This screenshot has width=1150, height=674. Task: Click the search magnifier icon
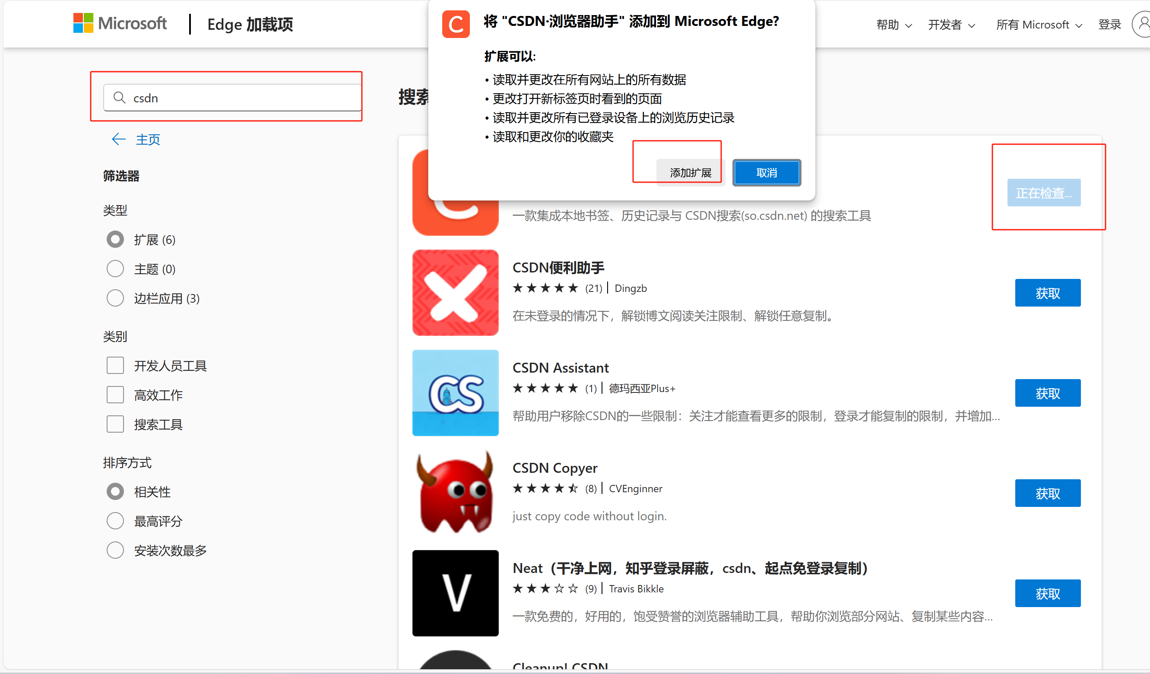120,98
